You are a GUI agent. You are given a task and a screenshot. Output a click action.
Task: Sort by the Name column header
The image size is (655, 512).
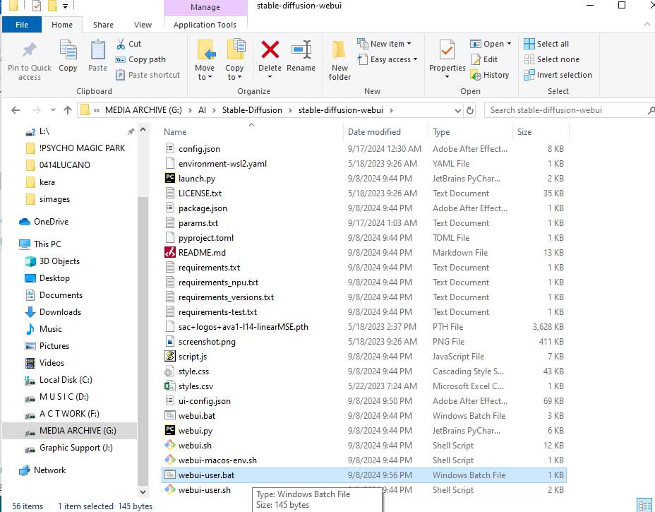tap(252, 131)
